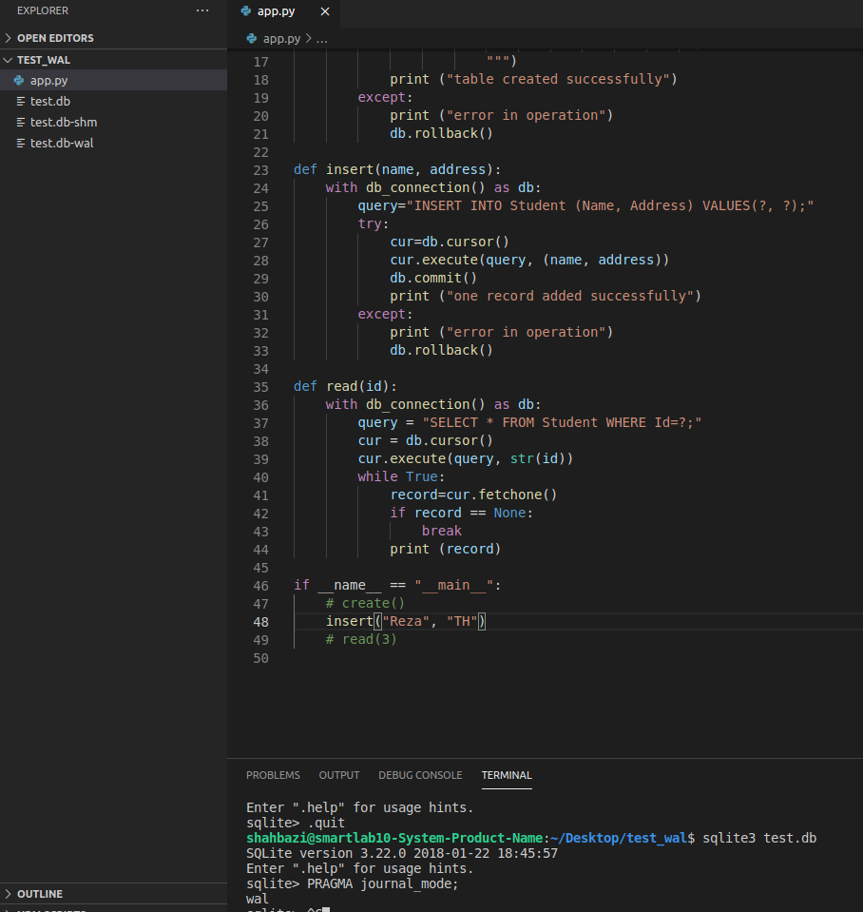Click line number 48 in editor gutter
The width and height of the screenshot is (863, 912).
[260, 622]
